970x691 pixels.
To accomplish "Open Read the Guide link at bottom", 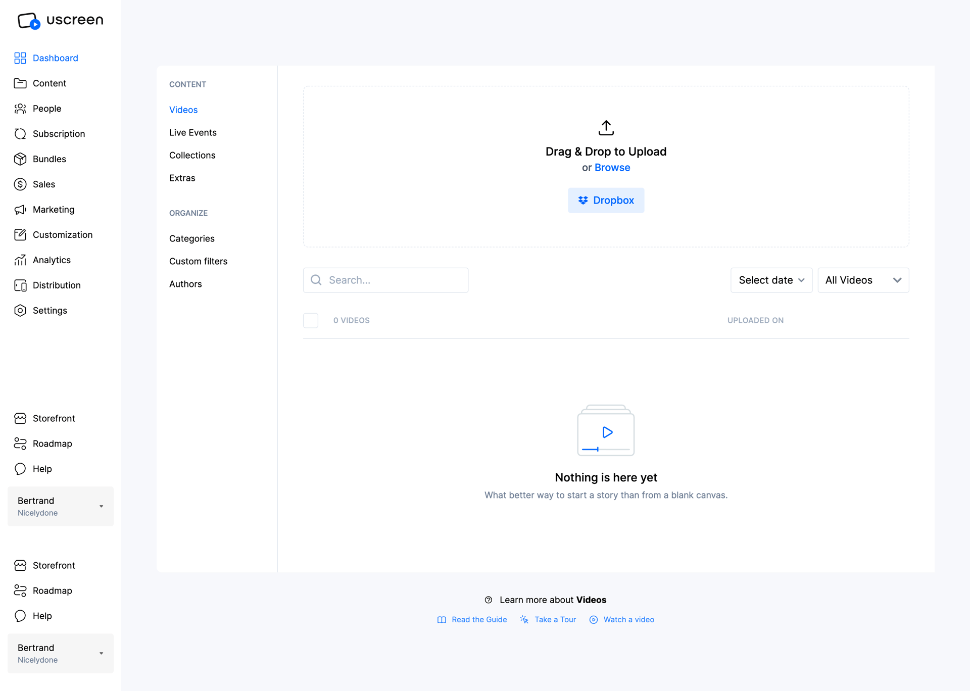I will 479,619.
